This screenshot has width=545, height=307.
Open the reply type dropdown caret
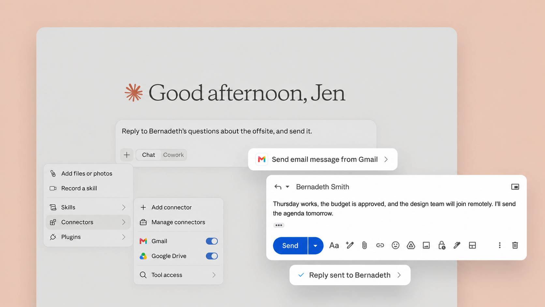pyautogui.click(x=287, y=187)
